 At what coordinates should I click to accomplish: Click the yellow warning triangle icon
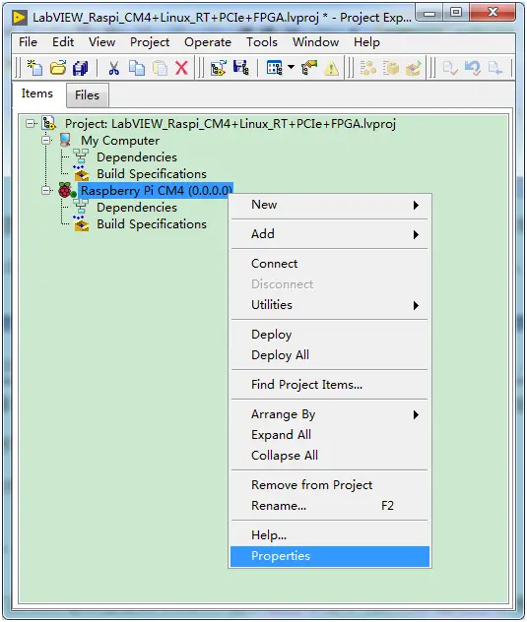[x=332, y=68]
